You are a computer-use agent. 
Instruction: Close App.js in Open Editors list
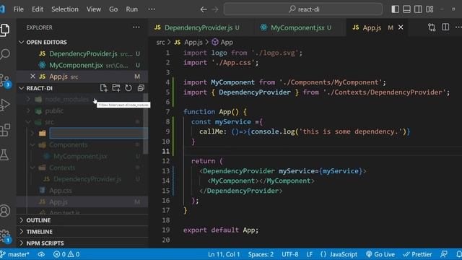coord(32,77)
